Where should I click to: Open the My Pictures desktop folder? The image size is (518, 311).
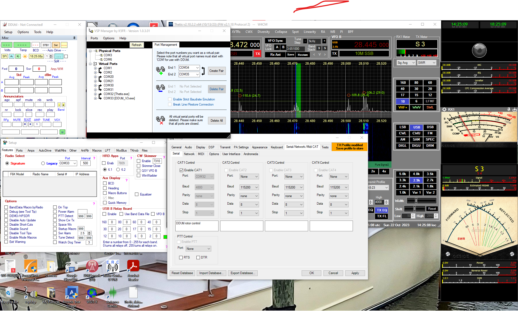pos(51,295)
